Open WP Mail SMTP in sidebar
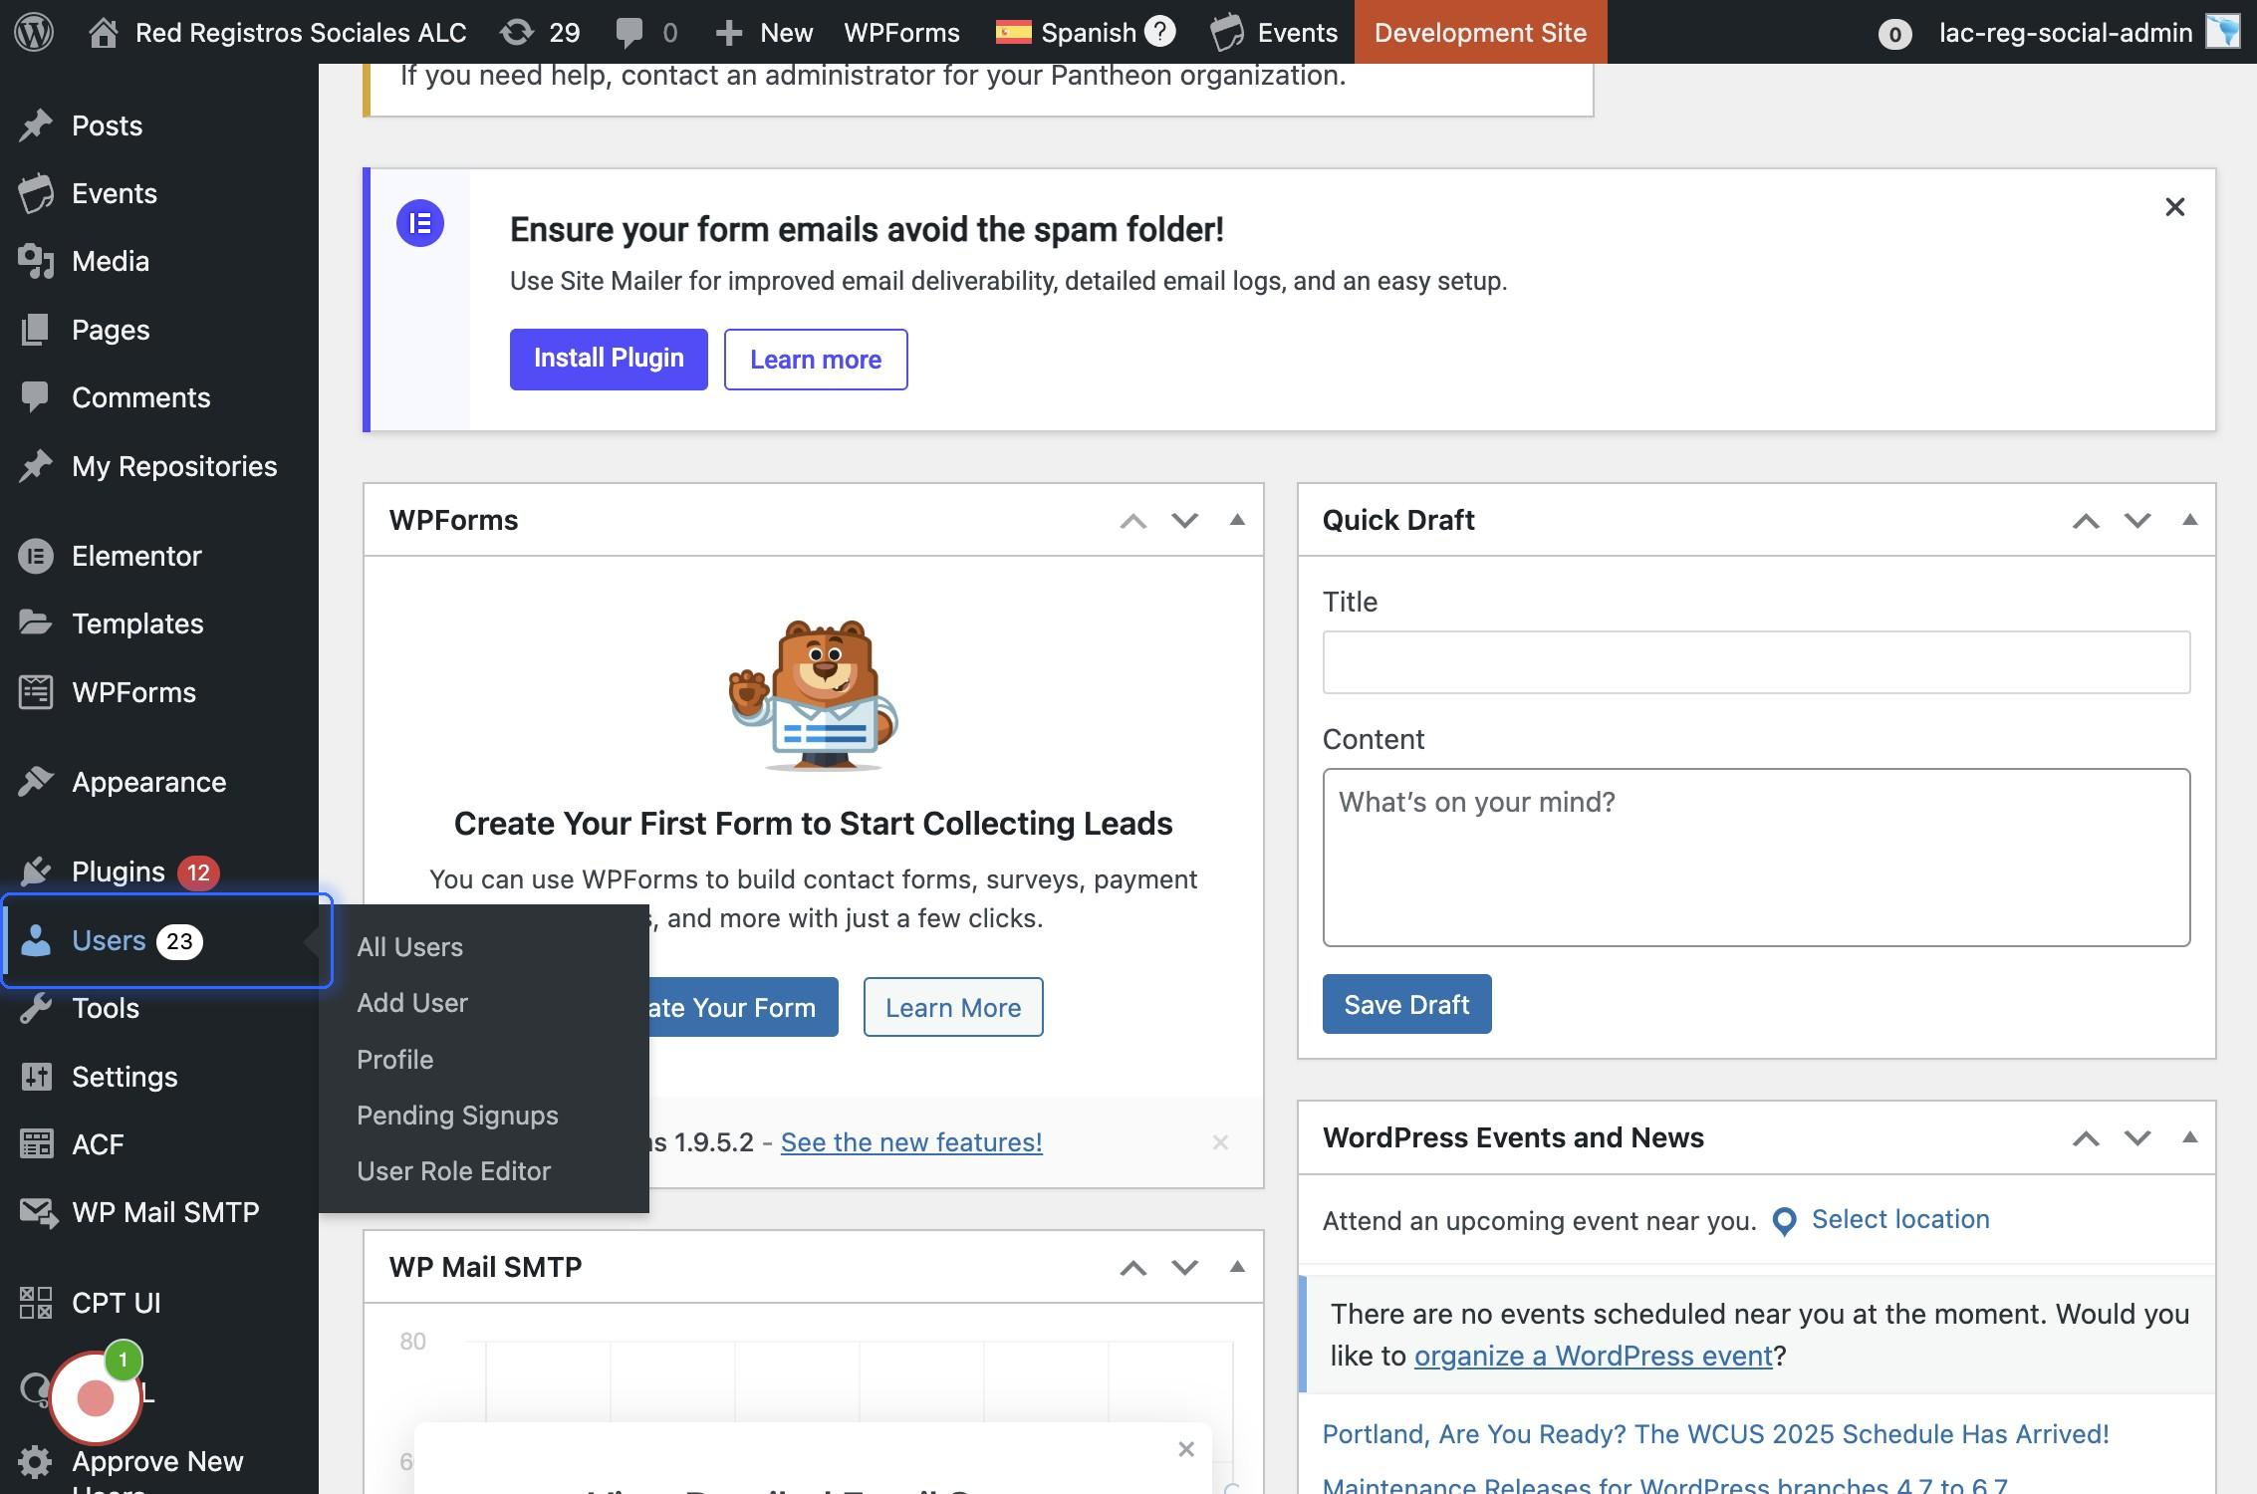The height and width of the screenshot is (1494, 2257). pyautogui.click(x=165, y=1212)
